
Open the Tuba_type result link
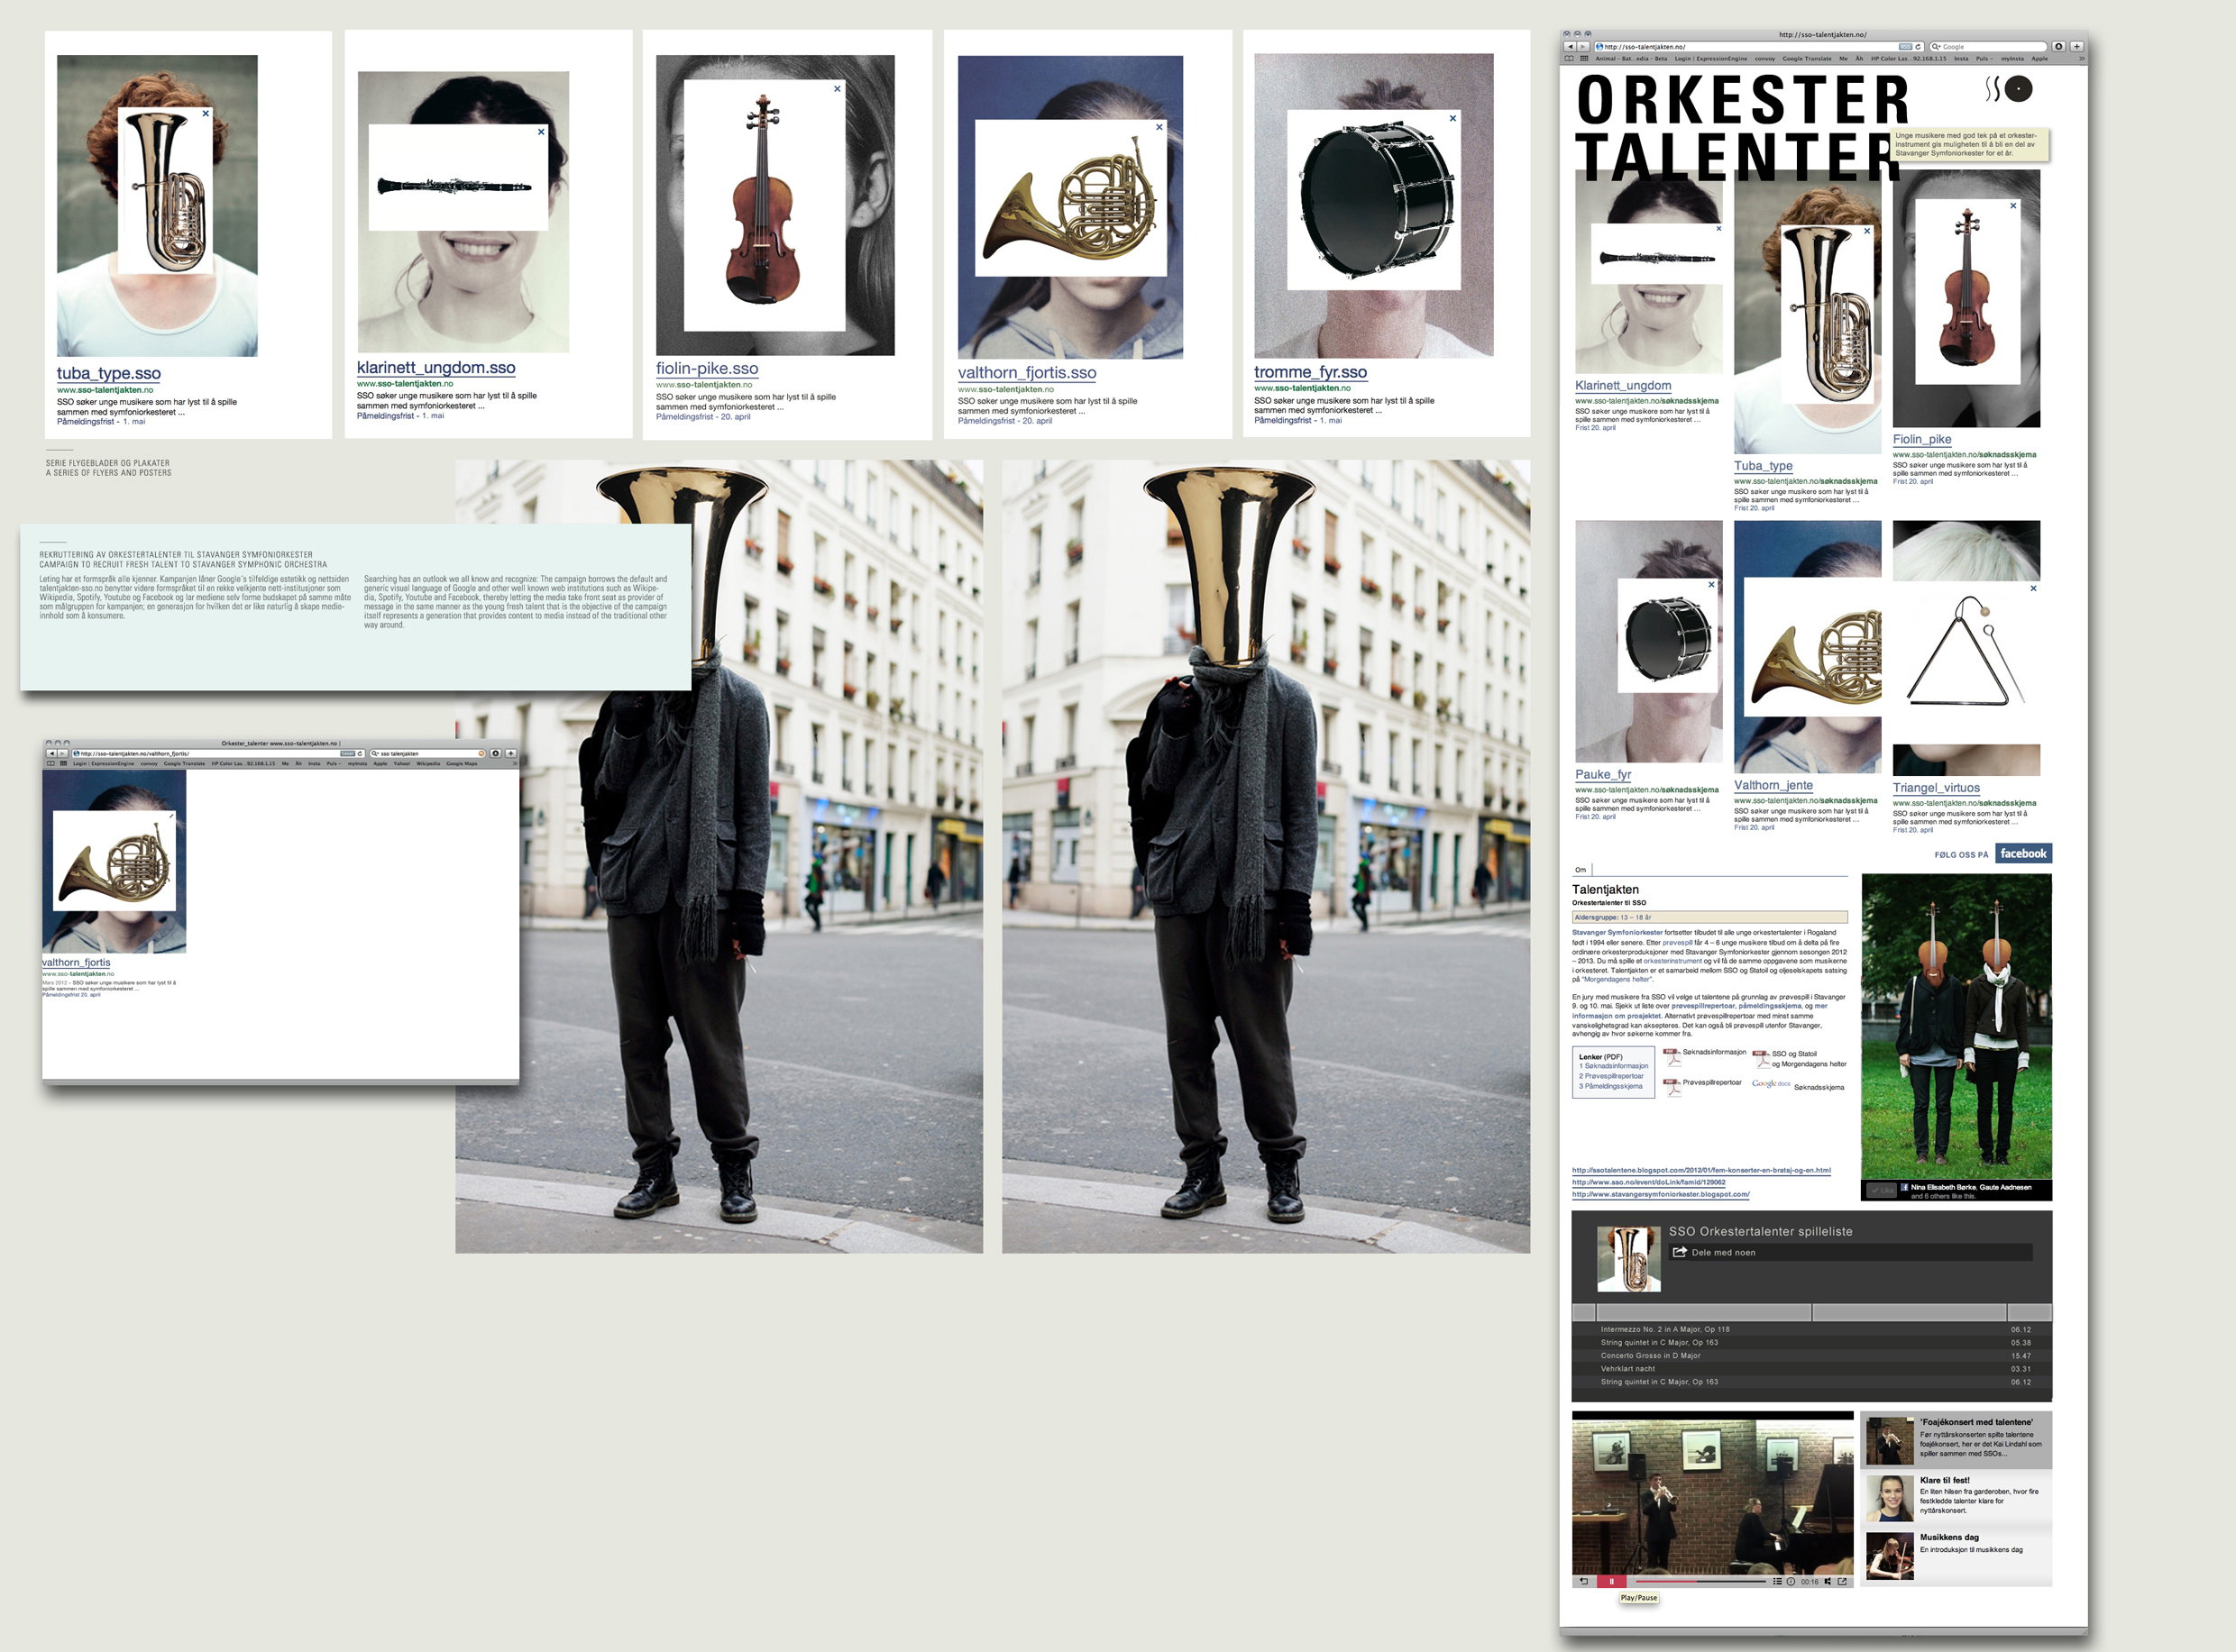tap(1763, 466)
